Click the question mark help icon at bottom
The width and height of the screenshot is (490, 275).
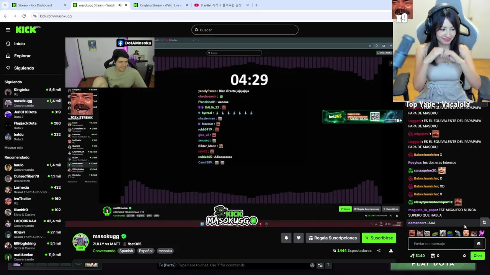[328, 265]
